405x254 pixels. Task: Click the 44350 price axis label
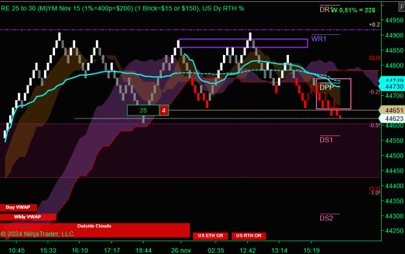click(394, 201)
